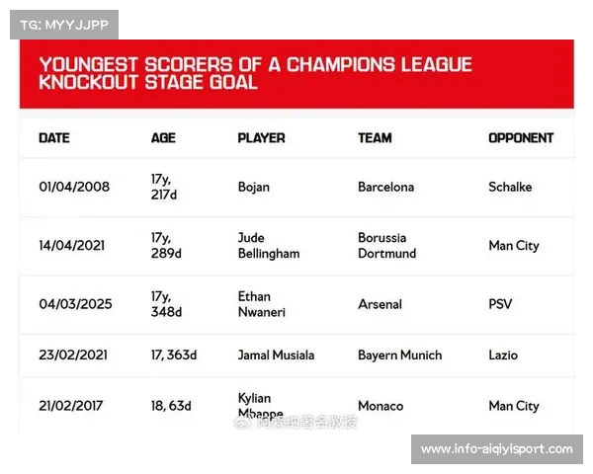Select the TEAM column header

tap(375, 138)
